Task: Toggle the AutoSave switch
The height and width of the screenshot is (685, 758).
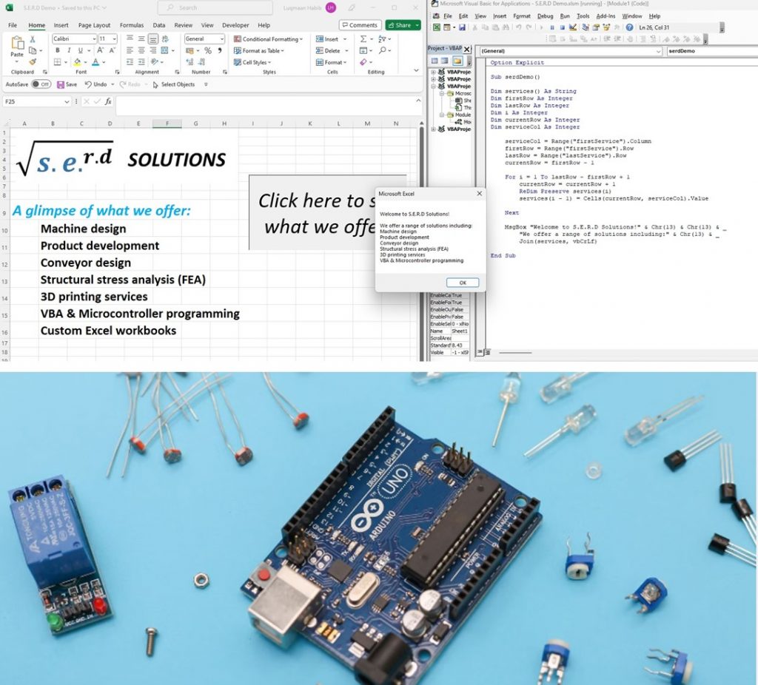Action: click(x=41, y=84)
